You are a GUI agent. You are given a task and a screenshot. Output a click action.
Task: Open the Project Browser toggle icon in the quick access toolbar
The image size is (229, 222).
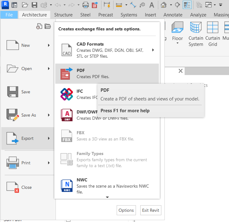[x=14, y=5]
